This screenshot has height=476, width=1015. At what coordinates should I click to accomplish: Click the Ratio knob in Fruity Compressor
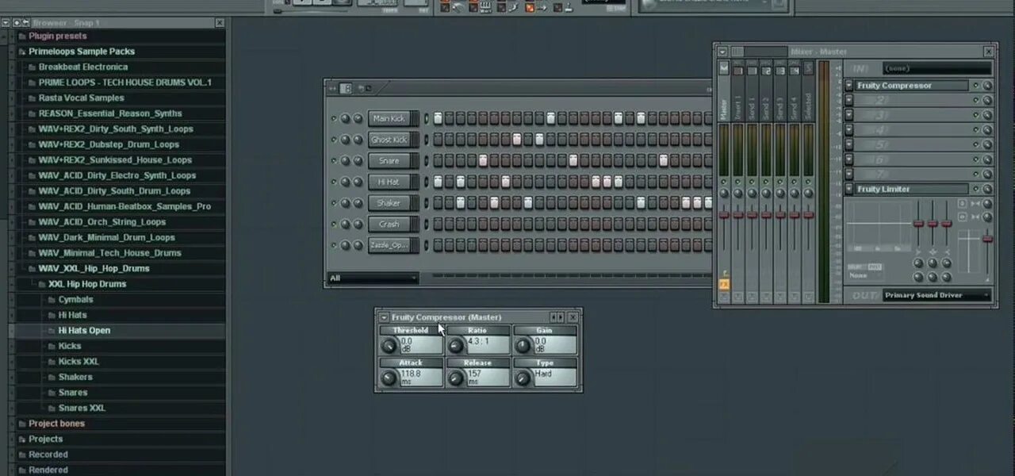click(x=456, y=346)
